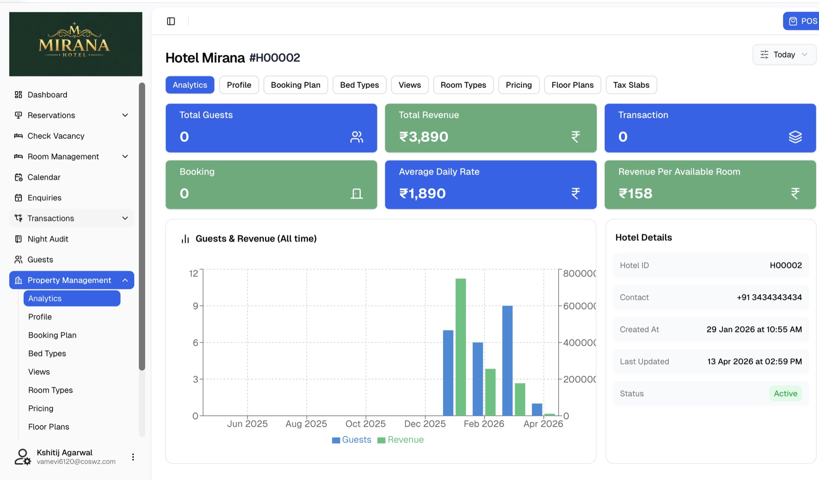Click the layers icon on Transaction card
The height and width of the screenshot is (480, 819).
point(795,137)
